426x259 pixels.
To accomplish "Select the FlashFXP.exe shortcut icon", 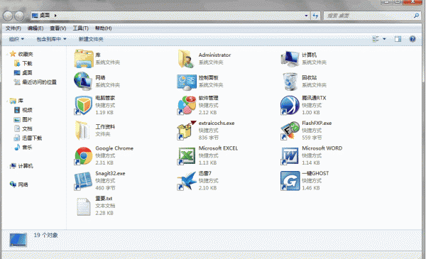I will tap(290, 131).
